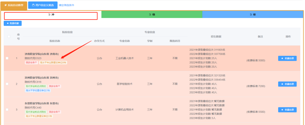This screenshot has width=305, height=125.
Task: Click the 济南职业学院 school name
Action: (x=42, y=54)
